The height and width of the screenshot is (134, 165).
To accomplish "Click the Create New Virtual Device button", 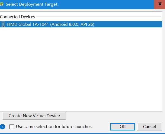I will point(34,116).
